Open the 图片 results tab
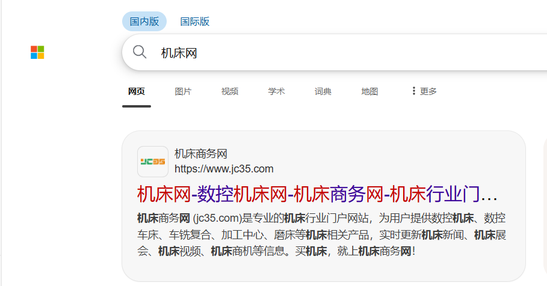 point(183,91)
